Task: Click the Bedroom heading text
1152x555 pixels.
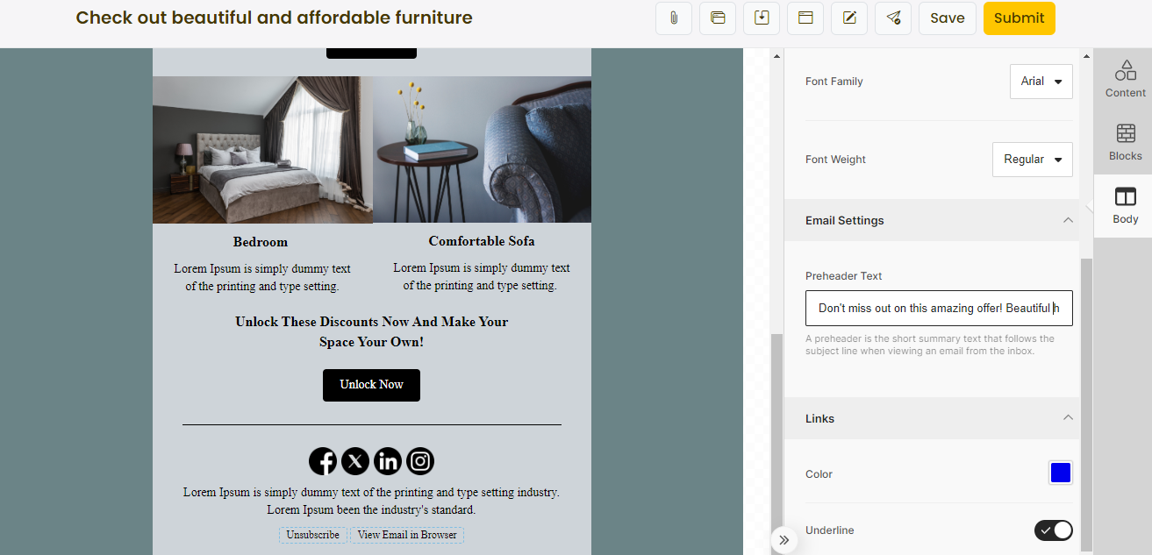Action: click(261, 242)
